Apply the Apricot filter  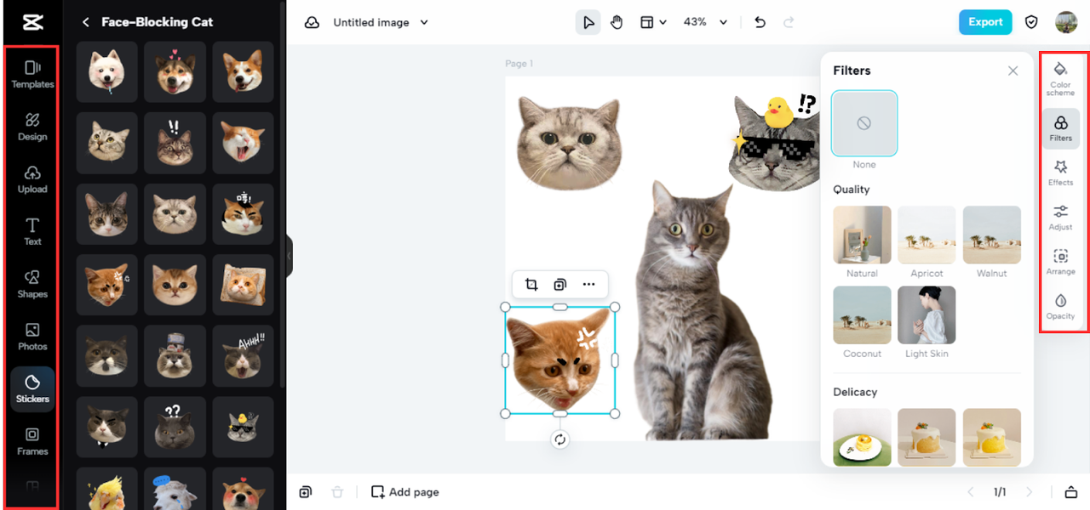pyautogui.click(x=926, y=235)
